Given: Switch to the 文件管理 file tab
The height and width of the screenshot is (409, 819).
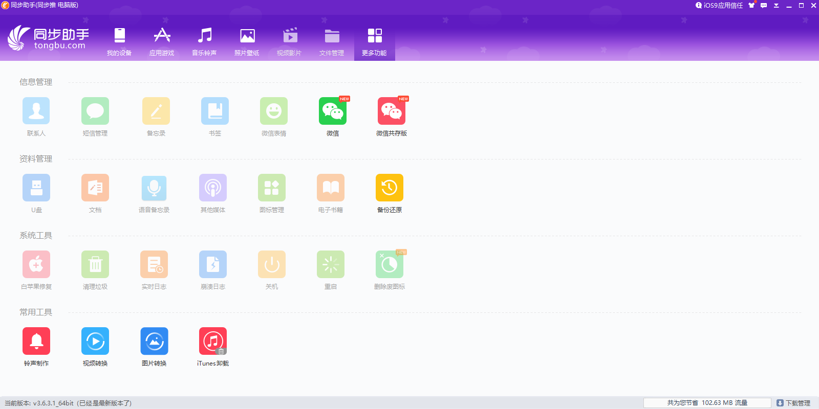Looking at the screenshot, I should click(332, 41).
